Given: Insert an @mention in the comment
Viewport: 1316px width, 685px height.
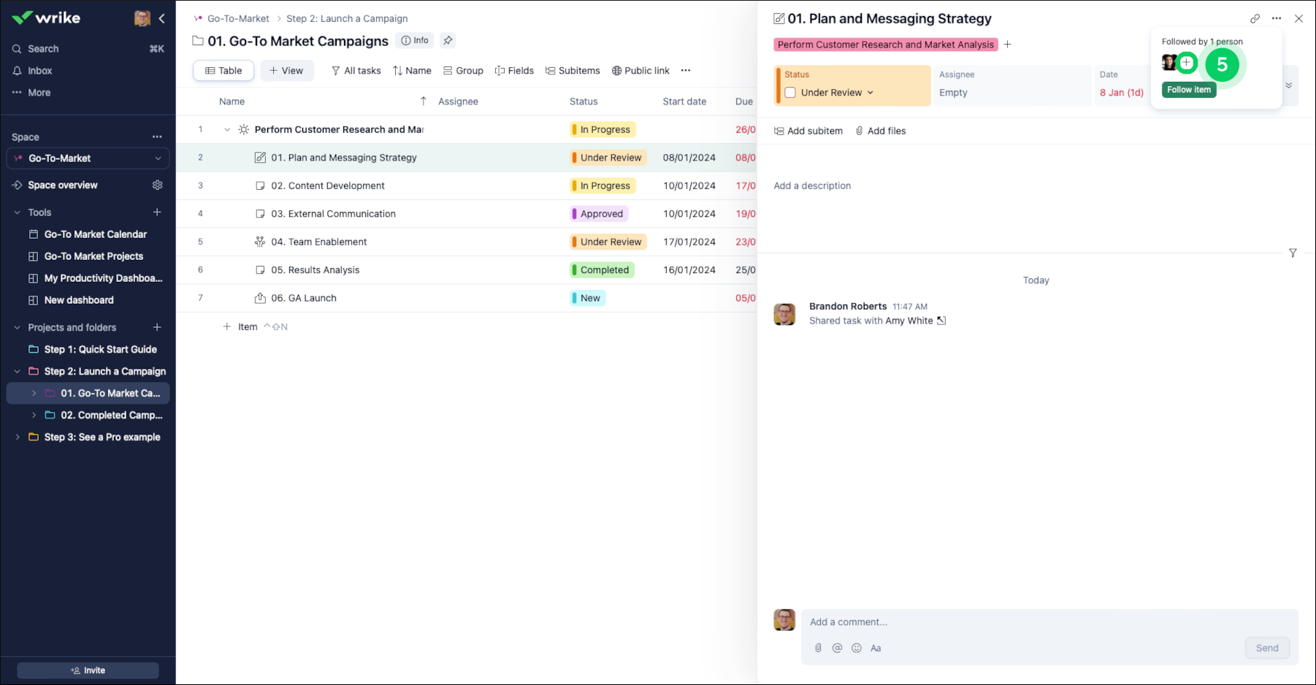Looking at the screenshot, I should click(x=837, y=648).
